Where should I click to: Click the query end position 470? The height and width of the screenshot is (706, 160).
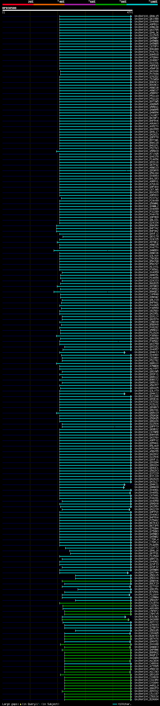pos(129,12)
